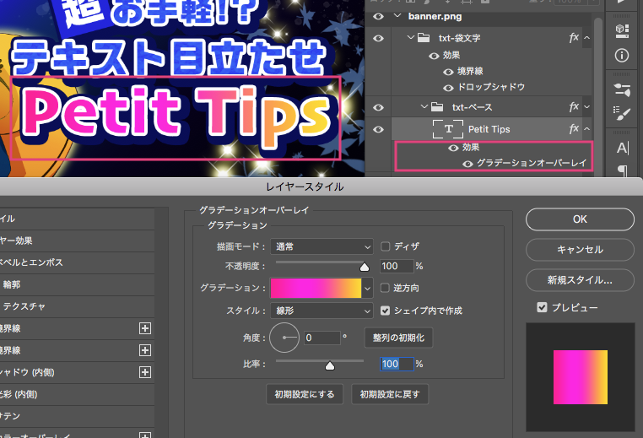
Task: Hide the banner.png layer group
Action: pos(378,16)
